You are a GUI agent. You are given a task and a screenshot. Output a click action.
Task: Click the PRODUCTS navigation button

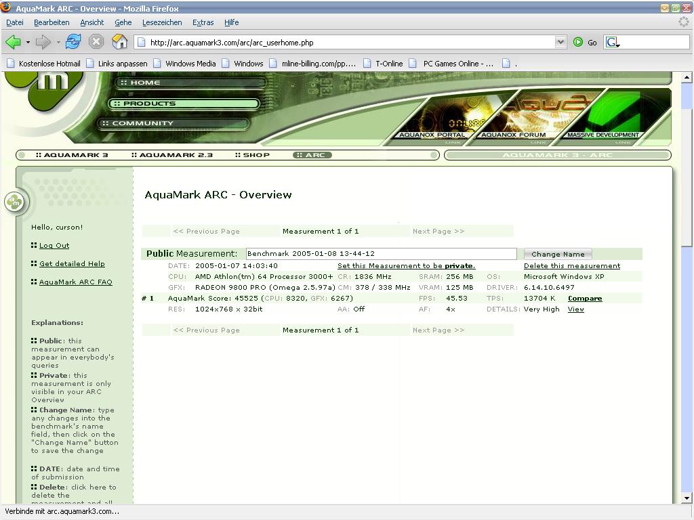pyautogui.click(x=184, y=104)
